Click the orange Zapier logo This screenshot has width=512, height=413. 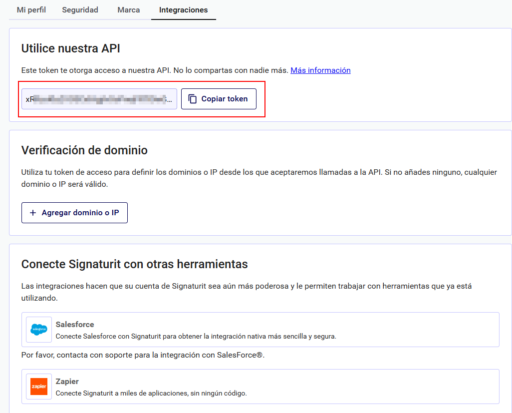tap(39, 387)
